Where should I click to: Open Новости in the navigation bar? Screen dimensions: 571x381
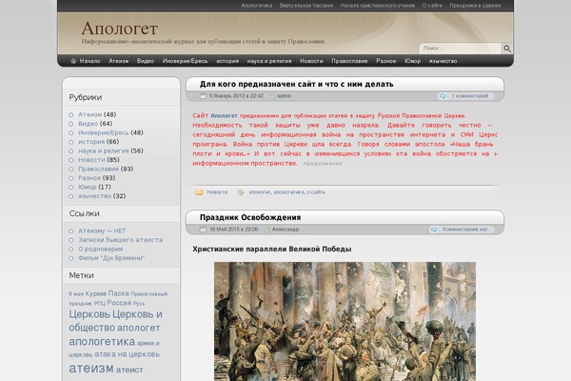coord(311,61)
